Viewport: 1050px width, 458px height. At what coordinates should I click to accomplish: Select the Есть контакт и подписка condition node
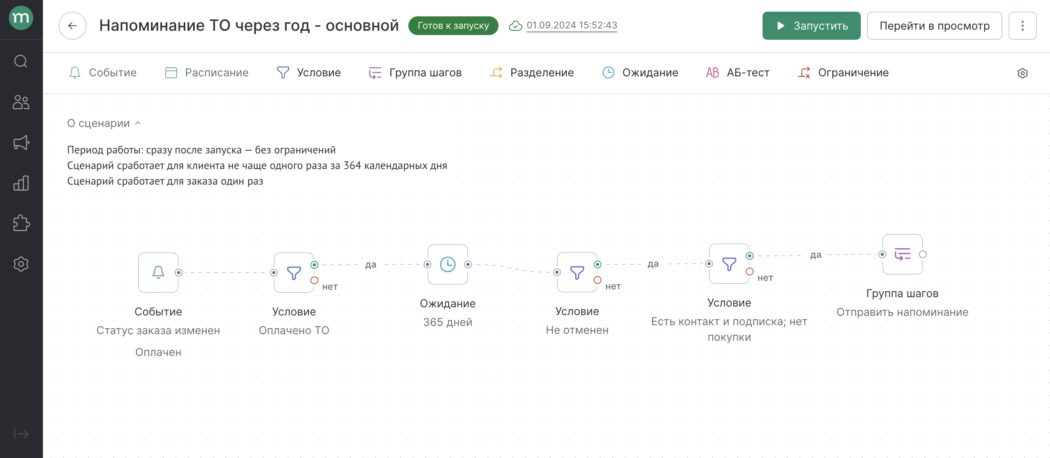point(729,263)
